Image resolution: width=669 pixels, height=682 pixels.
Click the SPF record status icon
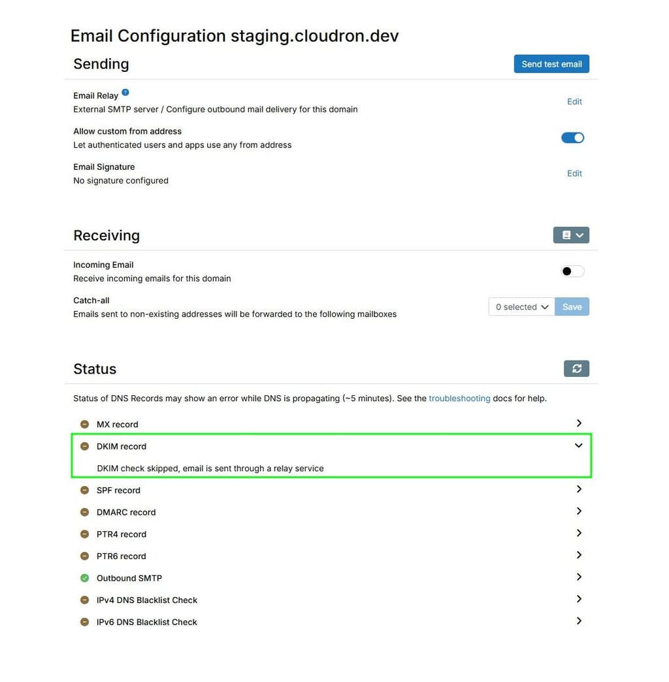click(84, 491)
